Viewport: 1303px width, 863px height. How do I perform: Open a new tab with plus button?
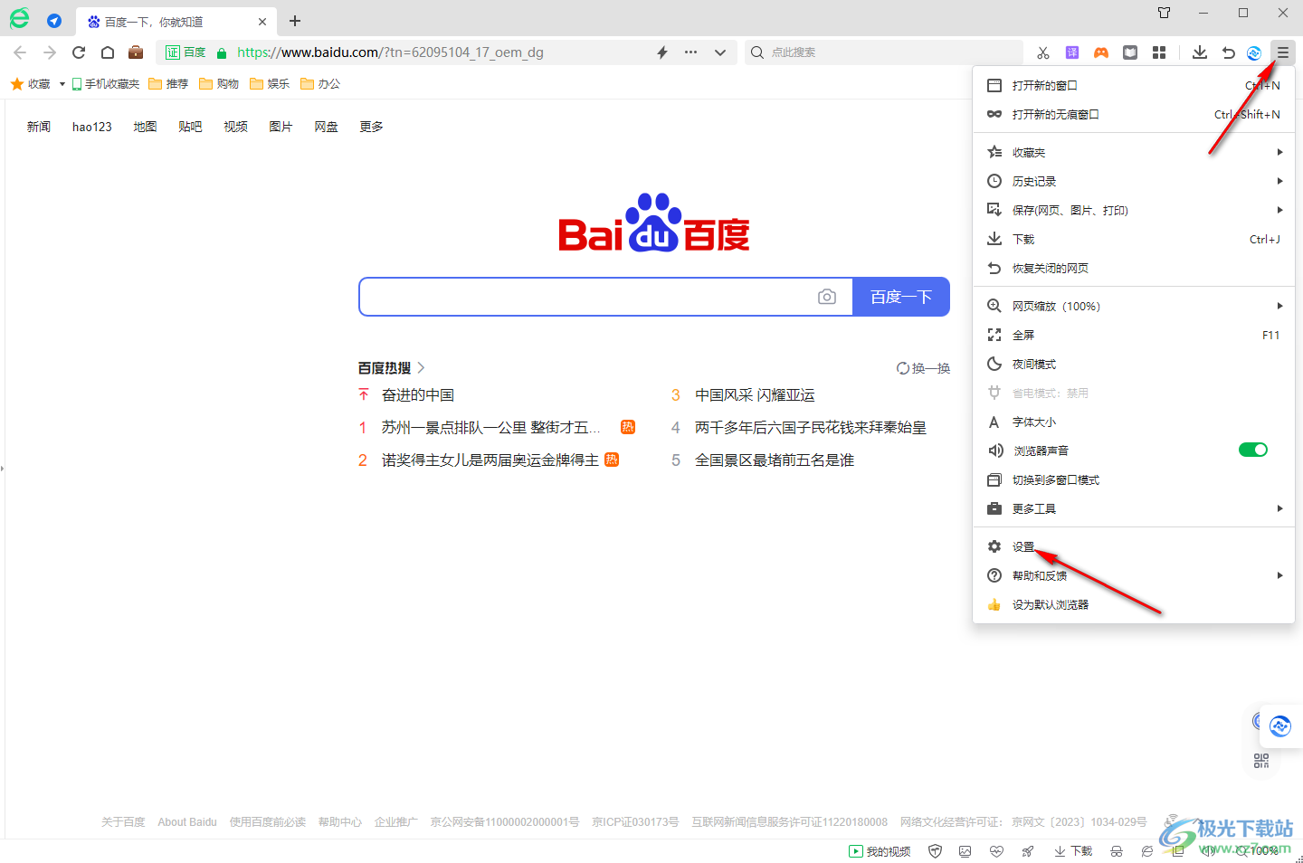[295, 21]
